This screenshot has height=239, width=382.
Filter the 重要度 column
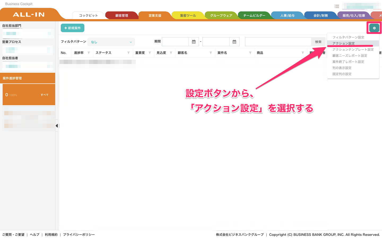click(x=150, y=53)
